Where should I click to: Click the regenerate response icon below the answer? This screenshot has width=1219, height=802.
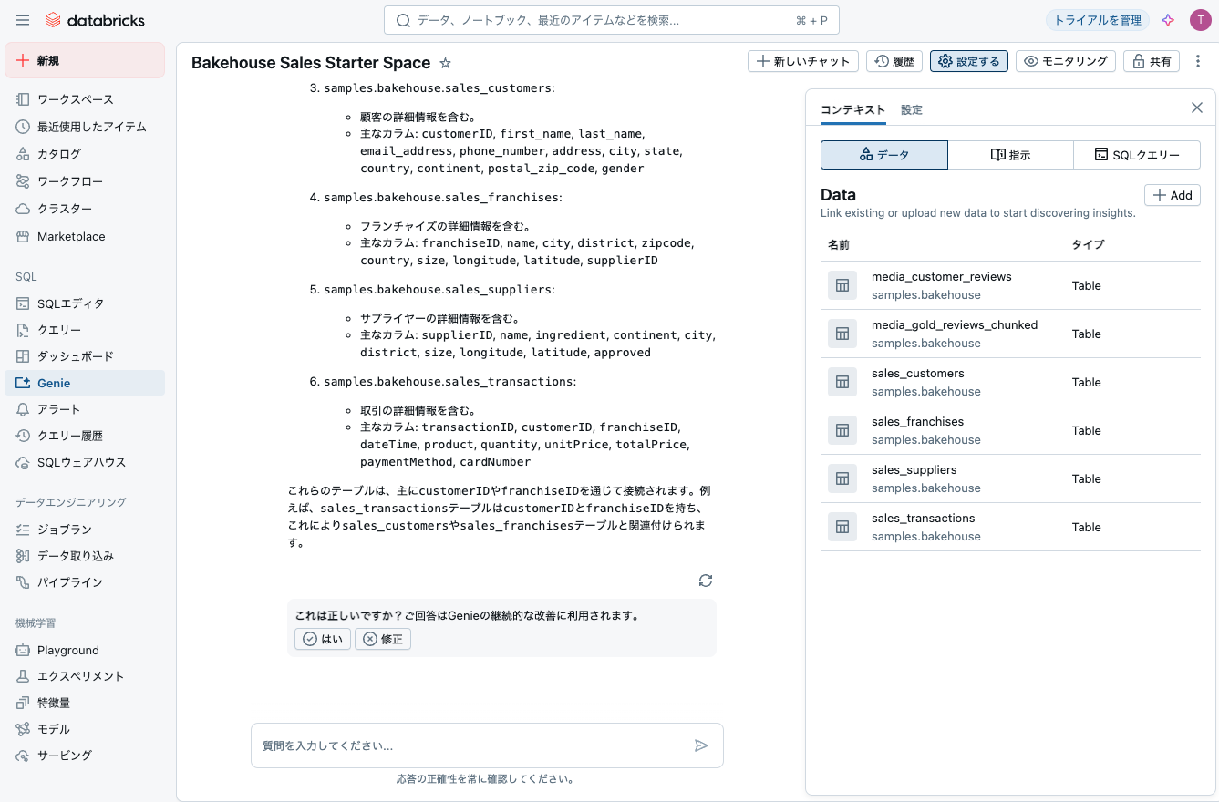[x=705, y=581]
